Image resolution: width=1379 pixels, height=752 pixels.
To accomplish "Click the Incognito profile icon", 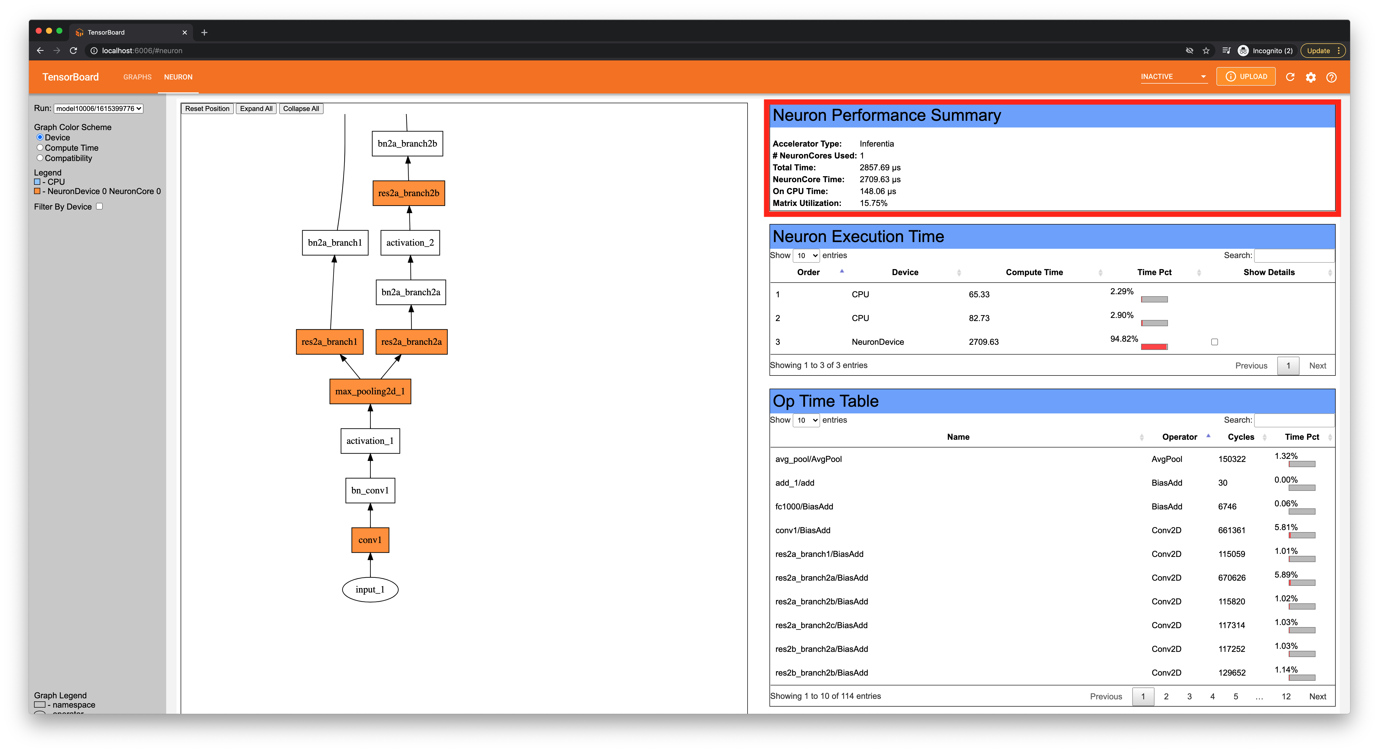I will (x=1243, y=51).
